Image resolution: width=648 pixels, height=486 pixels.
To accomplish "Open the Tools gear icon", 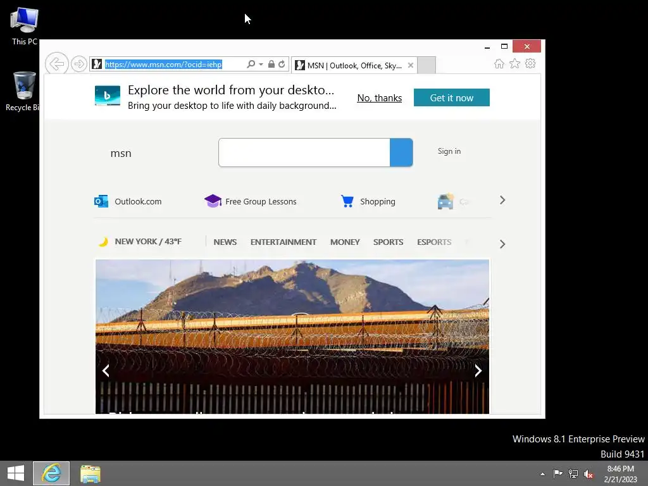I will pyautogui.click(x=530, y=64).
